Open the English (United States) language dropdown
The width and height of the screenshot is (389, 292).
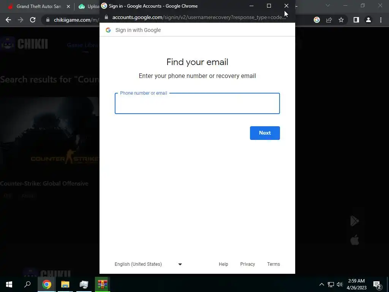(148, 264)
